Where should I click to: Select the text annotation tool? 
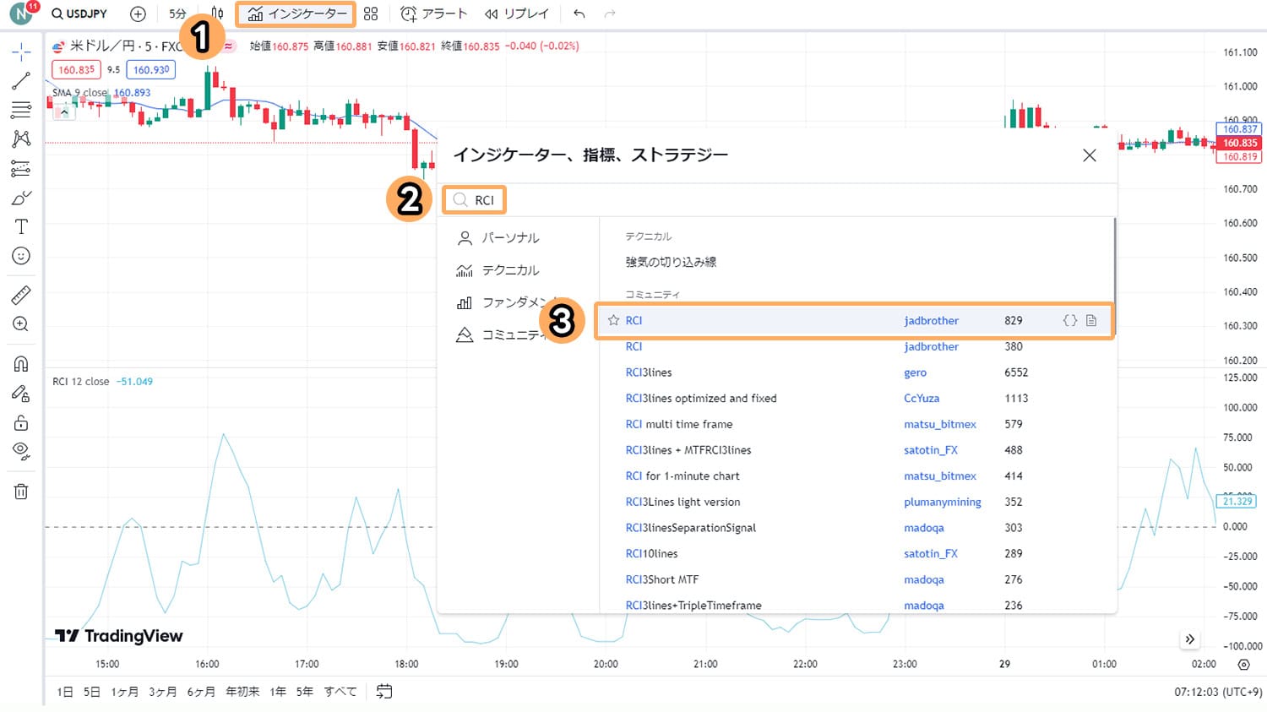(21, 226)
